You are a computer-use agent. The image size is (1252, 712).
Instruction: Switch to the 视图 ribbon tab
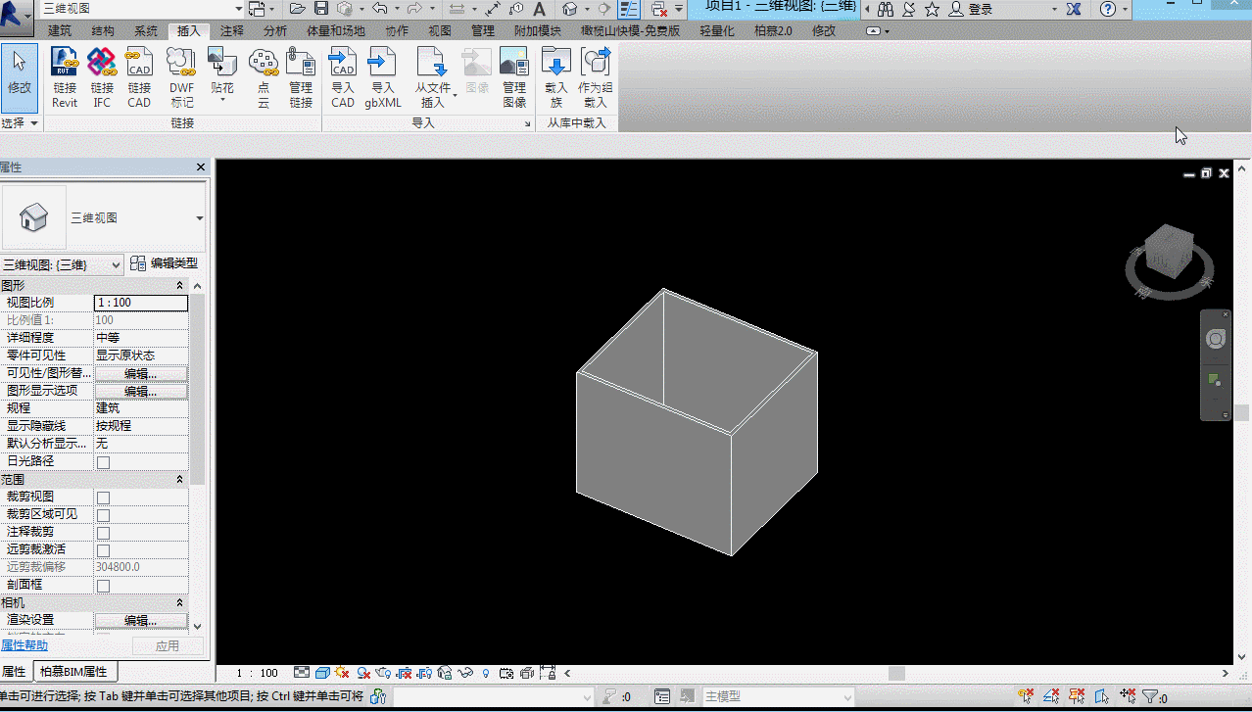440,31
